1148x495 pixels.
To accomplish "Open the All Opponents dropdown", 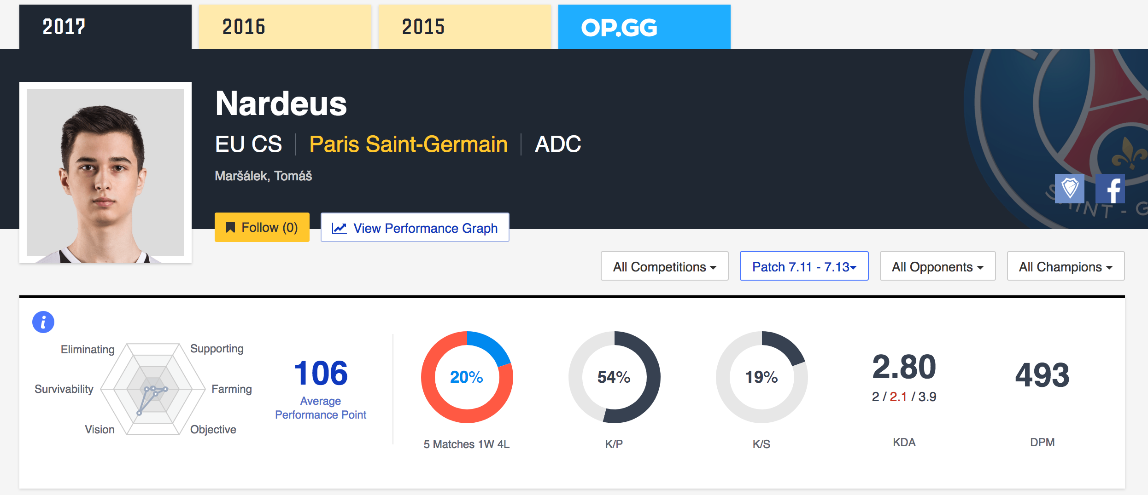I will coord(937,266).
